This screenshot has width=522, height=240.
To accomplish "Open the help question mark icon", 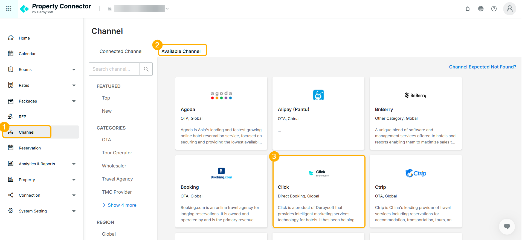I will (x=494, y=9).
